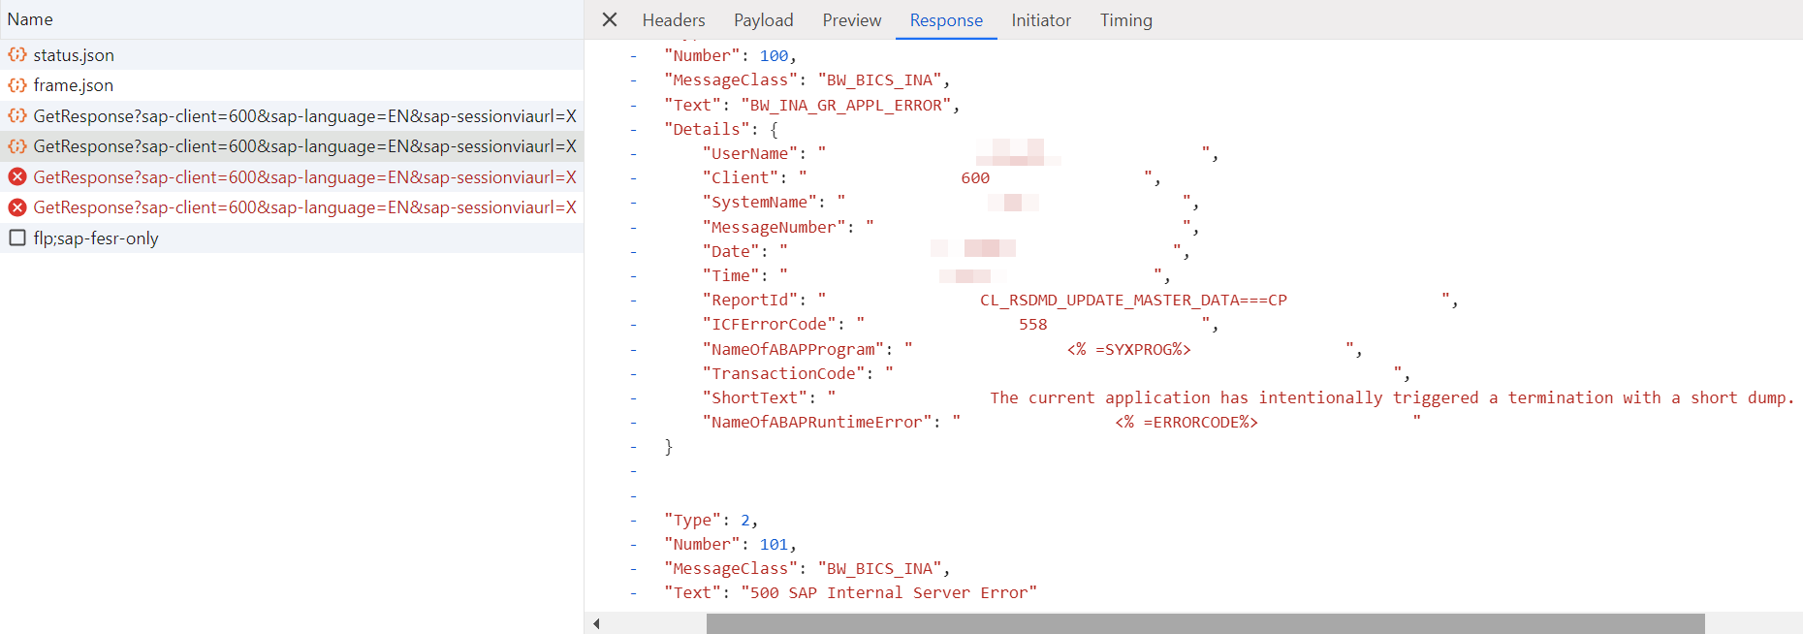This screenshot has height=634, width=1803.
Task: Open the Payload tab
Action: (764, 19)
